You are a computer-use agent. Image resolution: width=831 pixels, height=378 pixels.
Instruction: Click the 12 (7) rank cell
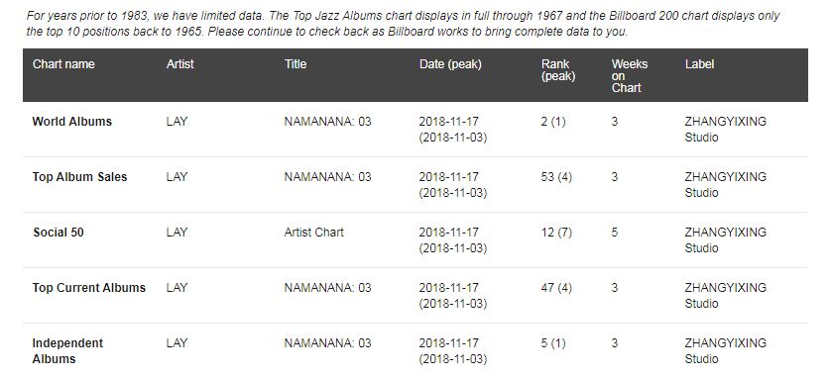coord(556,233)
